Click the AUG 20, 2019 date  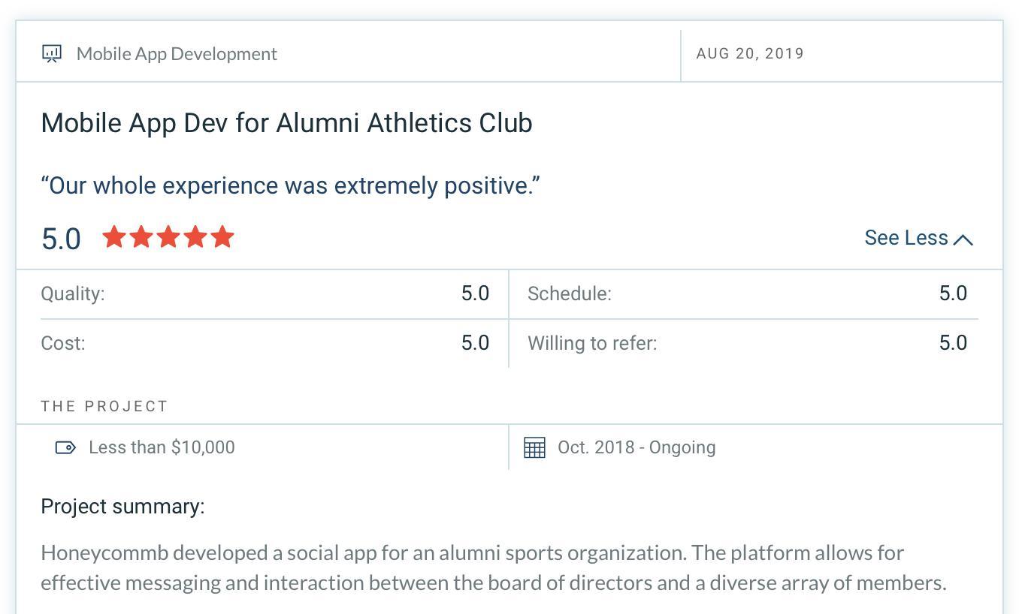tap(750, 54)
